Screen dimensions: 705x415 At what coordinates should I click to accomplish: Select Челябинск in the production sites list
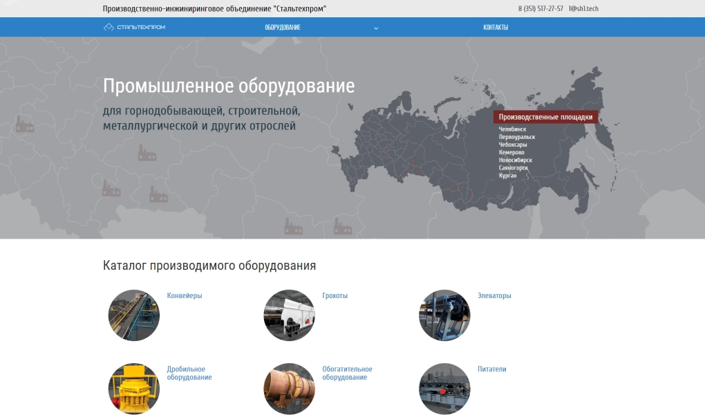pyautogui.click(x=512, y=129)
